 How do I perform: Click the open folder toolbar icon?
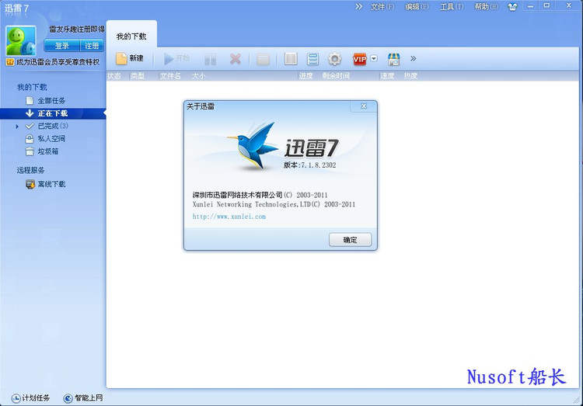[x=263, y=59]
